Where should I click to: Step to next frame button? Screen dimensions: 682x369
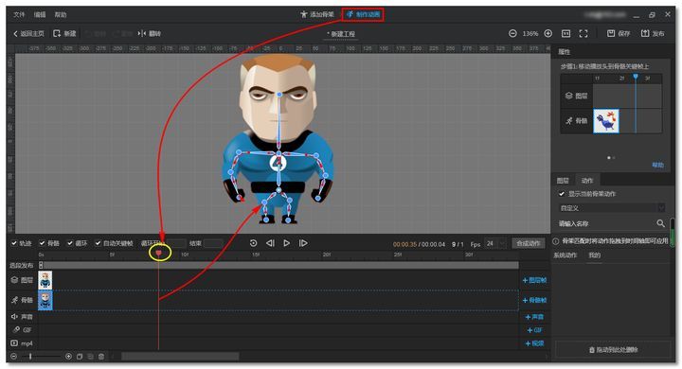(x=303, y=243)
